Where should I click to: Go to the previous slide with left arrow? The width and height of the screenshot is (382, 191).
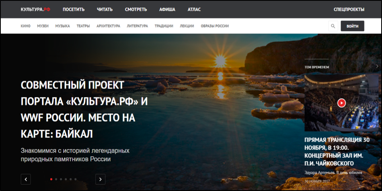click(25, 179)
